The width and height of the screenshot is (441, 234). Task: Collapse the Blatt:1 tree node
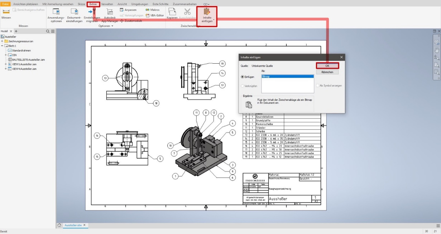(x=2, y=46)
